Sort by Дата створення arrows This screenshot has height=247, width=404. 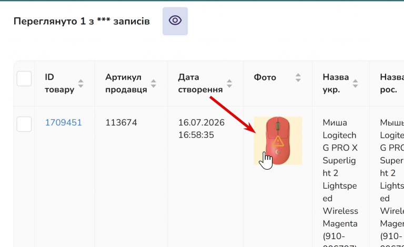(x=229, y=84)
